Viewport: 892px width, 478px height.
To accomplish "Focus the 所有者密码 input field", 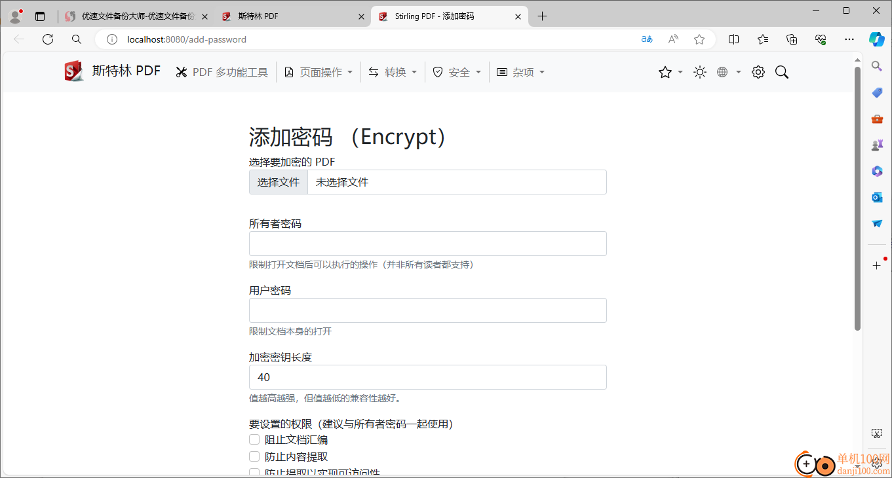I will [428, 244].
